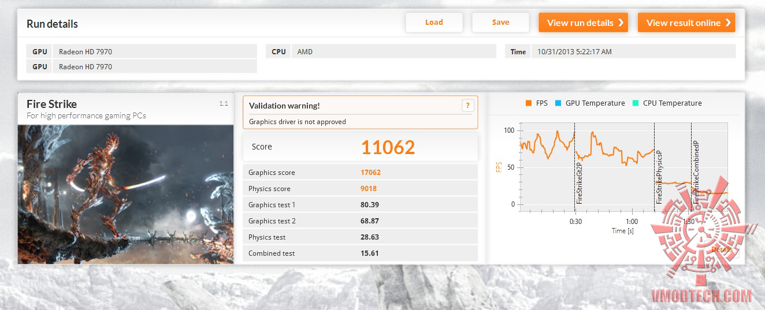Click the Load button
This screenshot has height=310, width=765.
pyautogui.click(x=434, y=23)
